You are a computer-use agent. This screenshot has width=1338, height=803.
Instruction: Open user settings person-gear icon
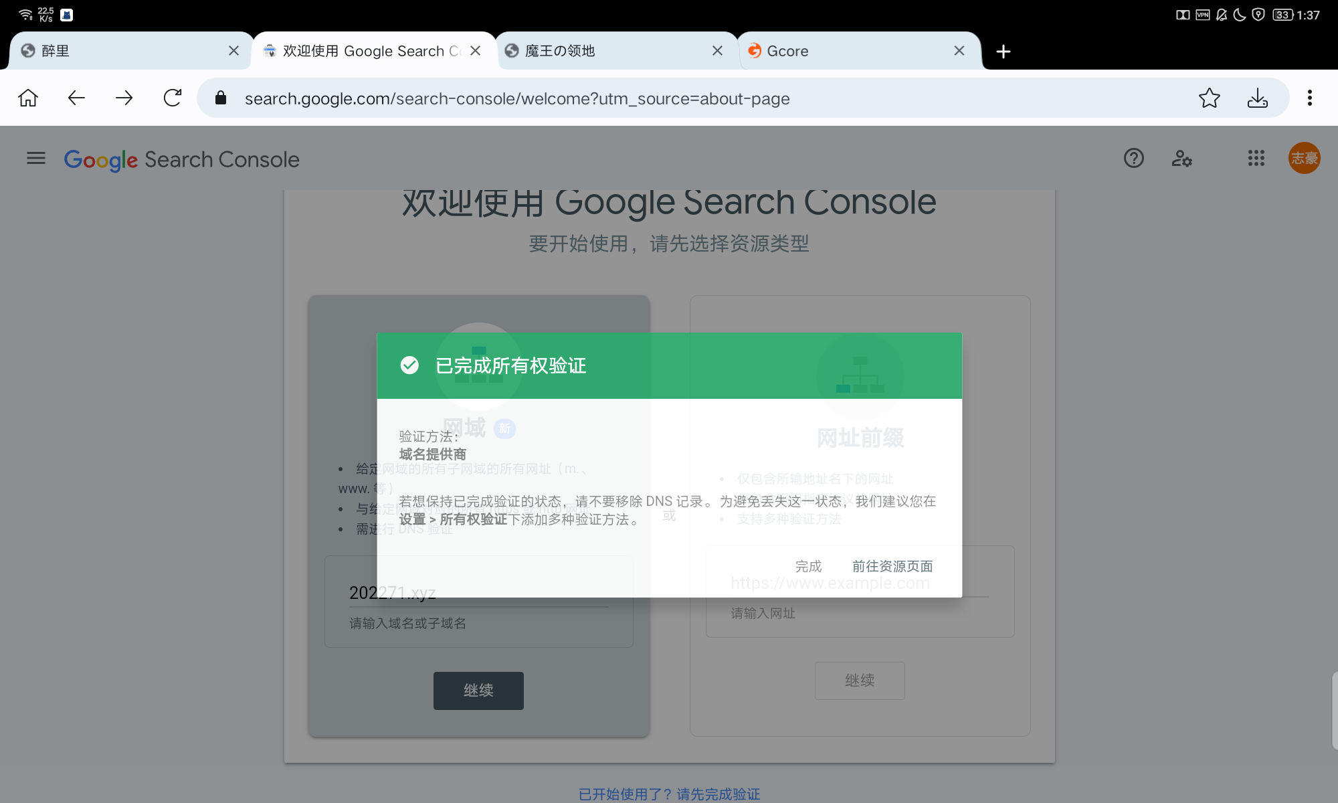pos(1181,159)
